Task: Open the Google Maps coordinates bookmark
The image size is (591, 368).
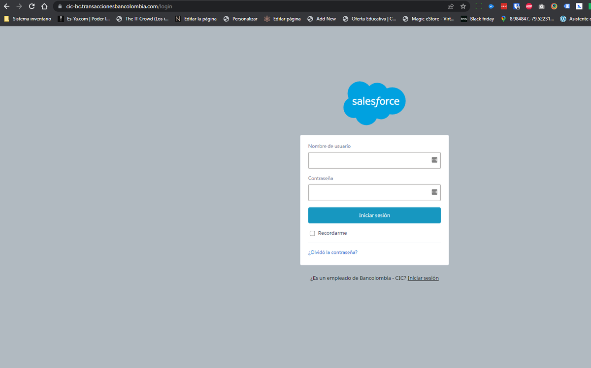Action: pos(527,19)
